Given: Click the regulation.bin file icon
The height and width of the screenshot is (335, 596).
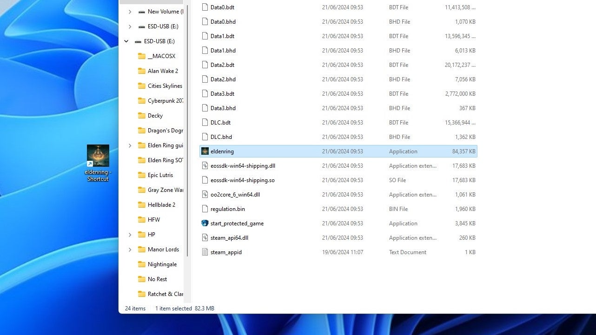Looking at the screenshot, I should pos(205,209).
